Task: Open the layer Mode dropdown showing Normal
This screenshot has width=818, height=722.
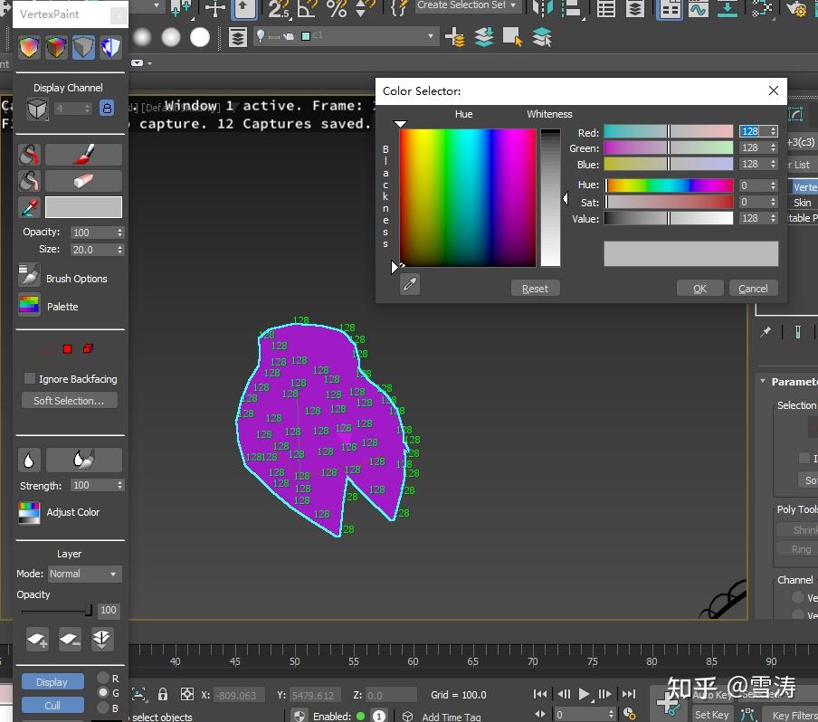Action: point(84,574)
